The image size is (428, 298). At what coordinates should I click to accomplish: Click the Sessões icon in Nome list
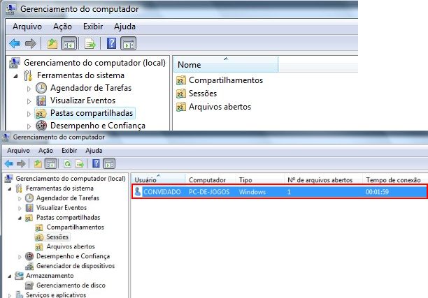[181, 94]
